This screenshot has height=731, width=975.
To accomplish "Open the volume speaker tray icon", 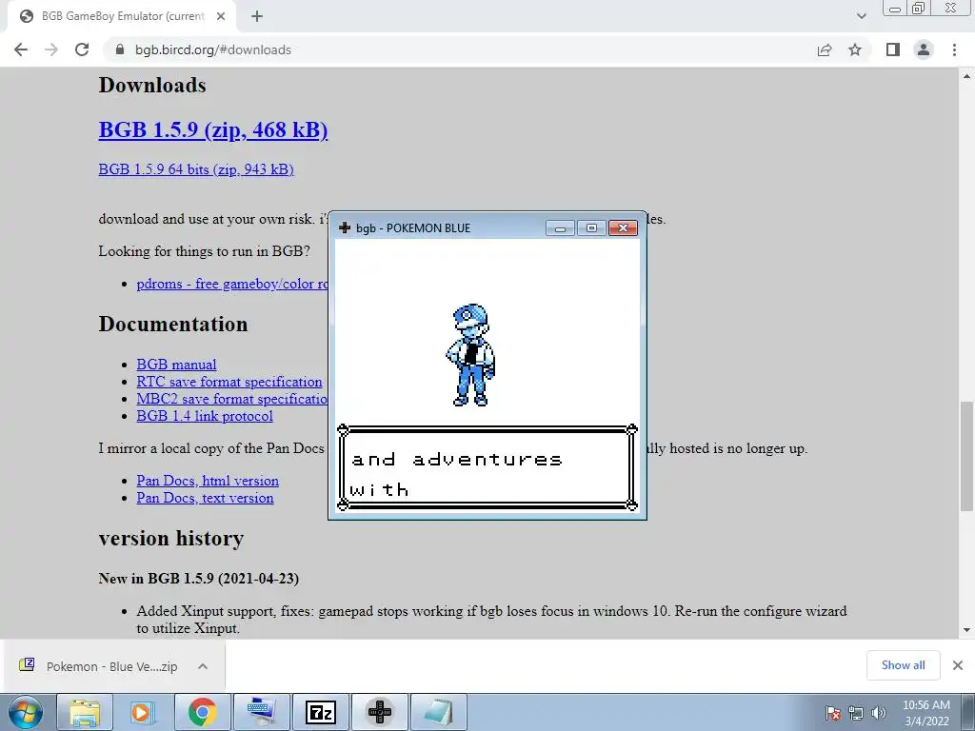I will 879,713.
